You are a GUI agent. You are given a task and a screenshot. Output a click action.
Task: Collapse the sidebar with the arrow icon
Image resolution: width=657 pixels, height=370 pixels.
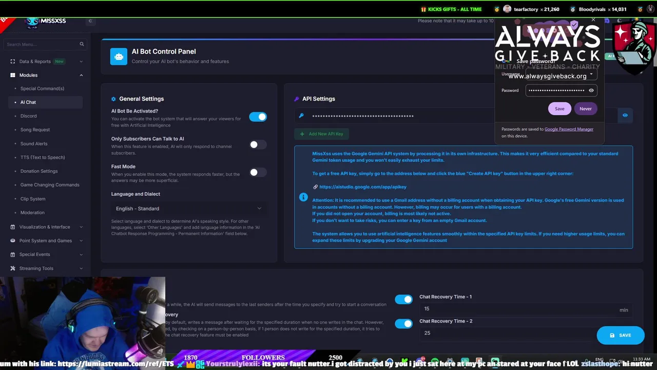pyautogui.click(x=90, y=21)
